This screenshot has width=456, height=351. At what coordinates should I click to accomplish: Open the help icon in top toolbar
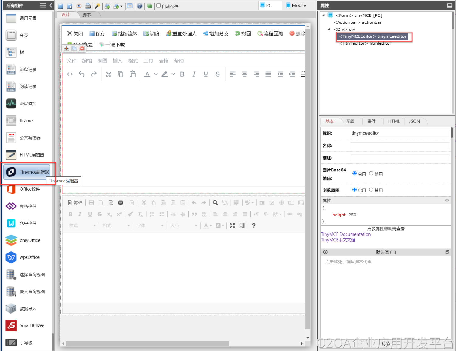pos(140,6)
